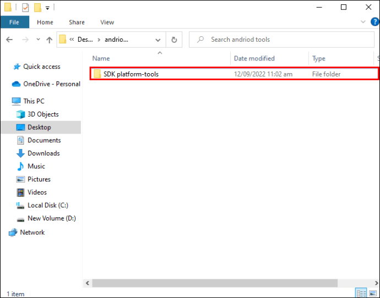Viewport: 380px width, 298px height.
Task: Open Downloads in navigation pane
Action: click(x=38, y=153)
